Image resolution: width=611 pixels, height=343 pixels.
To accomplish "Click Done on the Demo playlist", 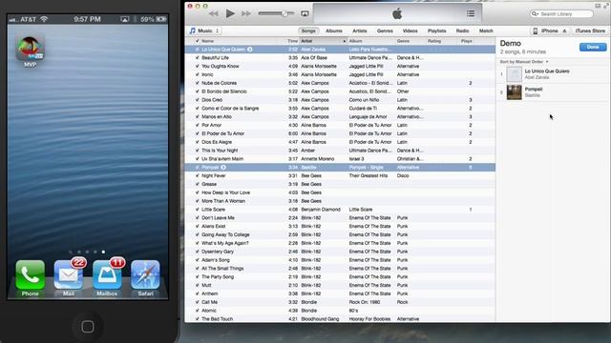I will (593, 47).
